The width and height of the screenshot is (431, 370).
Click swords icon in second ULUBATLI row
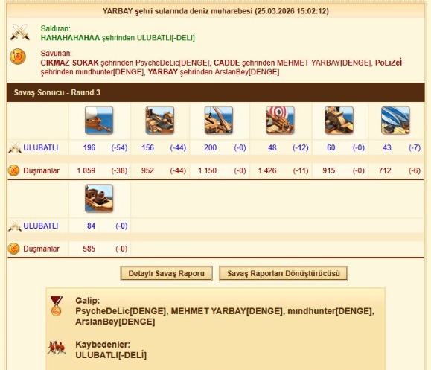click(15, 226)
